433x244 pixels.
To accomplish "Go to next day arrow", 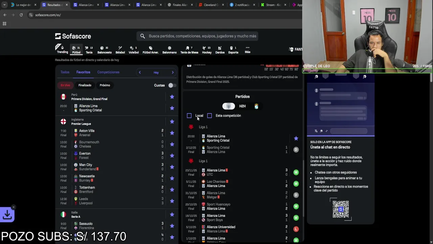I will coord(173,72).
